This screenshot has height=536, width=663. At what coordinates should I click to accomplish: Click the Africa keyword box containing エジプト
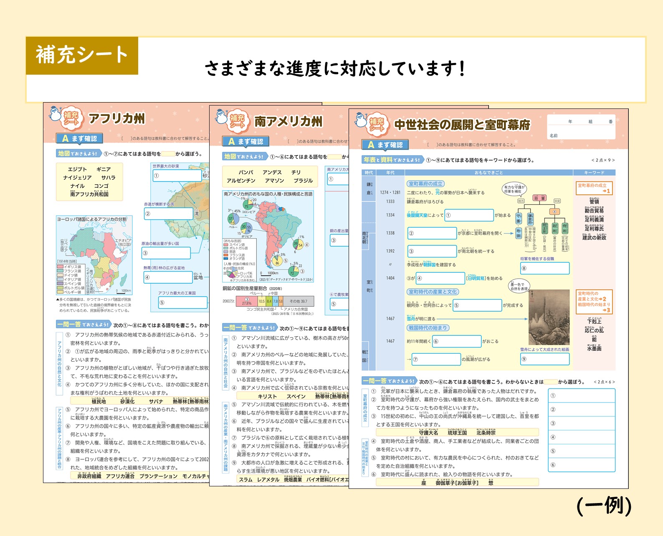(89, 182)
